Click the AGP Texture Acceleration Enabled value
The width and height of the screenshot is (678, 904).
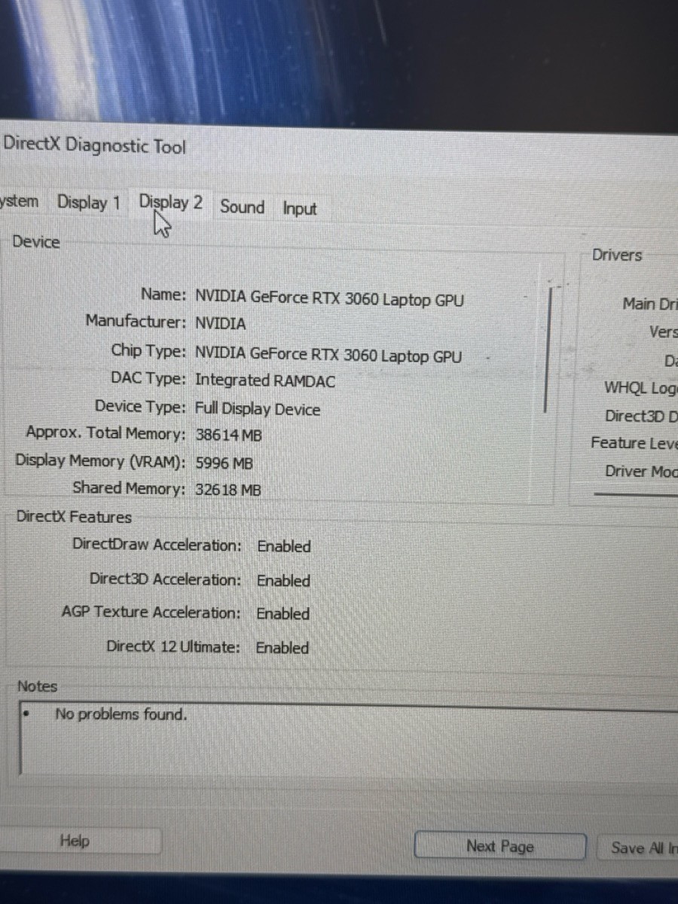coord(283,614)
